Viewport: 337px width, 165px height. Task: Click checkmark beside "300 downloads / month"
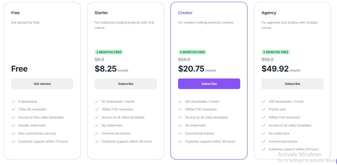(x=264, y=101)
